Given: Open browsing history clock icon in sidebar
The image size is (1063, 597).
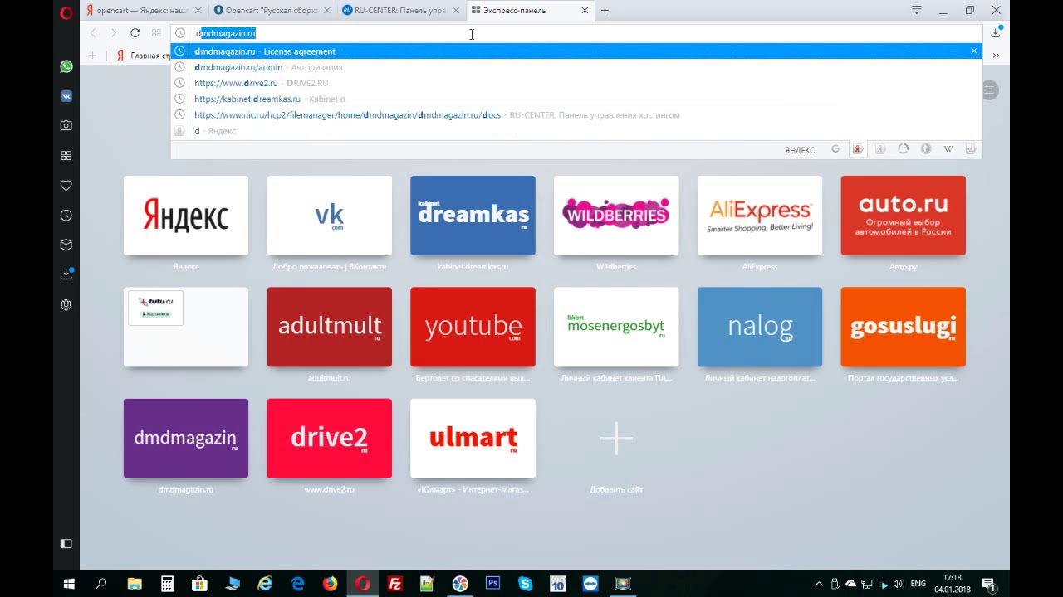Looking at the screenshot, I should [66, 216].
